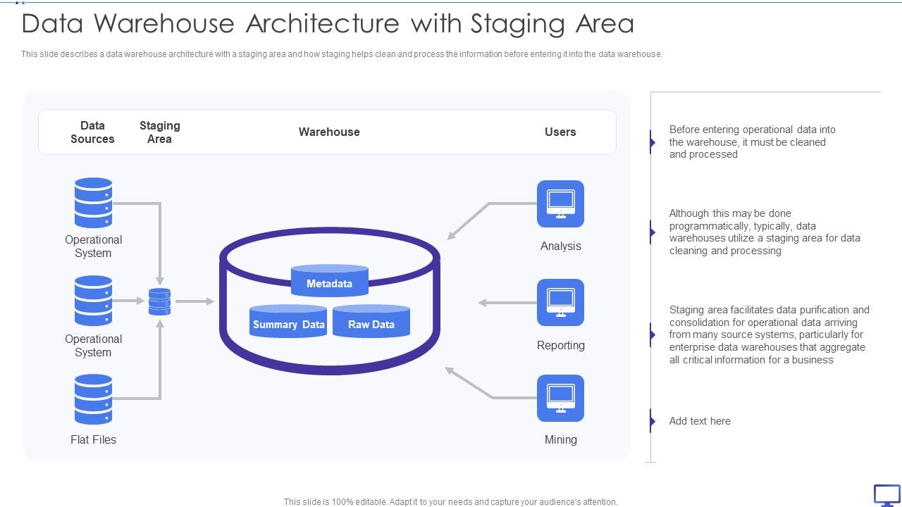
Task: Click the database icon above the second Operational System label
Action: [93, 301]
